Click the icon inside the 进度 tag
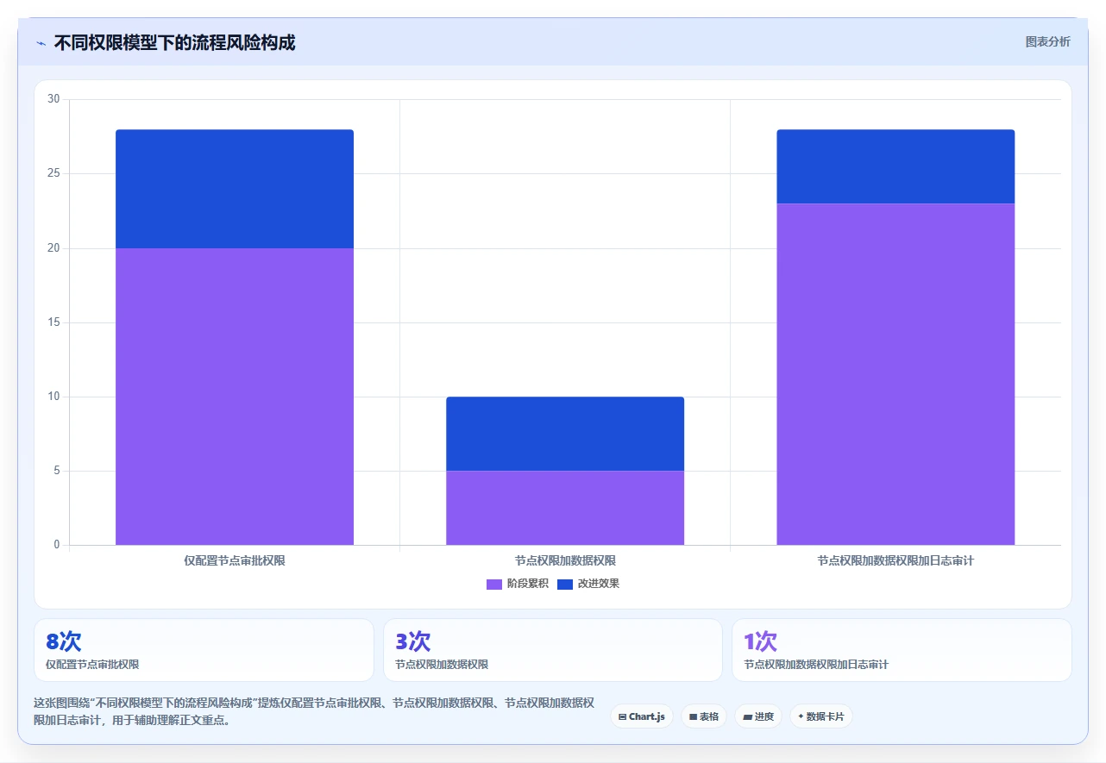Viewport: 1106px width, 763px height. point(747,716)
